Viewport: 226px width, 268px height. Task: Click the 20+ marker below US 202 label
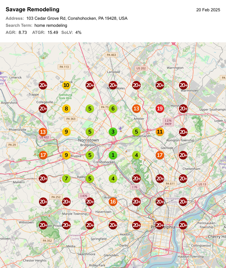point(136,85)
